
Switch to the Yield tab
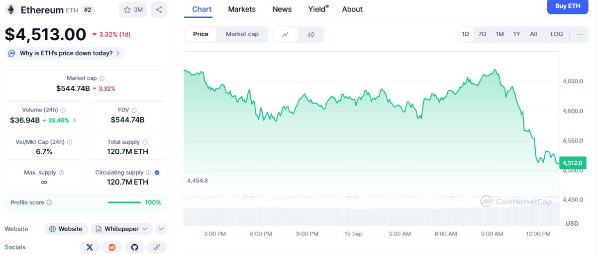pyautogui.click(x=317, y=9)
